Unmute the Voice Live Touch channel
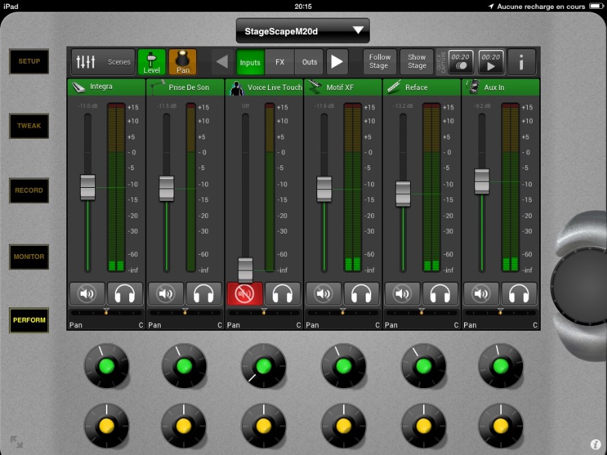This screenshot has height=455, width=607. click(245, 294)
